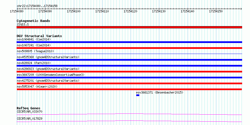Click ruler position 17154150
The height and width of the screenshot is (125, 250).
[216, 11]
